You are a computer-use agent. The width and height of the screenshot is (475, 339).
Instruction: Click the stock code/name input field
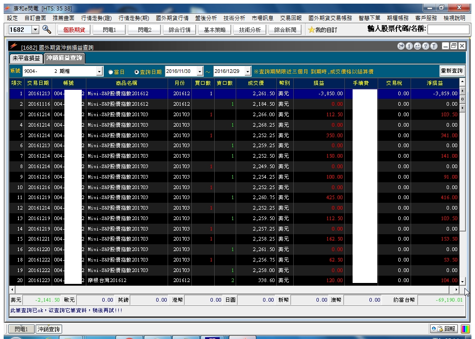tap(449, 29)
